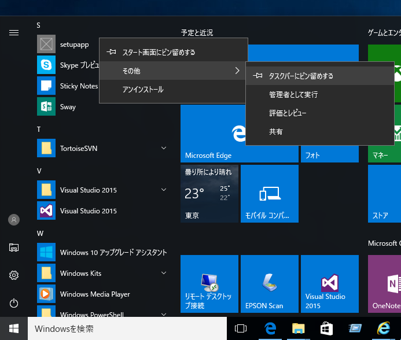Click the Sticky Notes label
This screenshot has width=401, height=340.
pos(79,86)
